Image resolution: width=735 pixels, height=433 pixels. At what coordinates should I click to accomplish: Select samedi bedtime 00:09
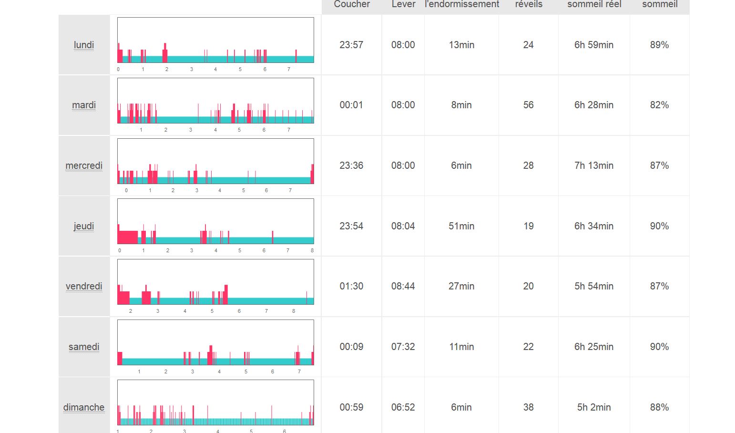click(x=351, y=347)
